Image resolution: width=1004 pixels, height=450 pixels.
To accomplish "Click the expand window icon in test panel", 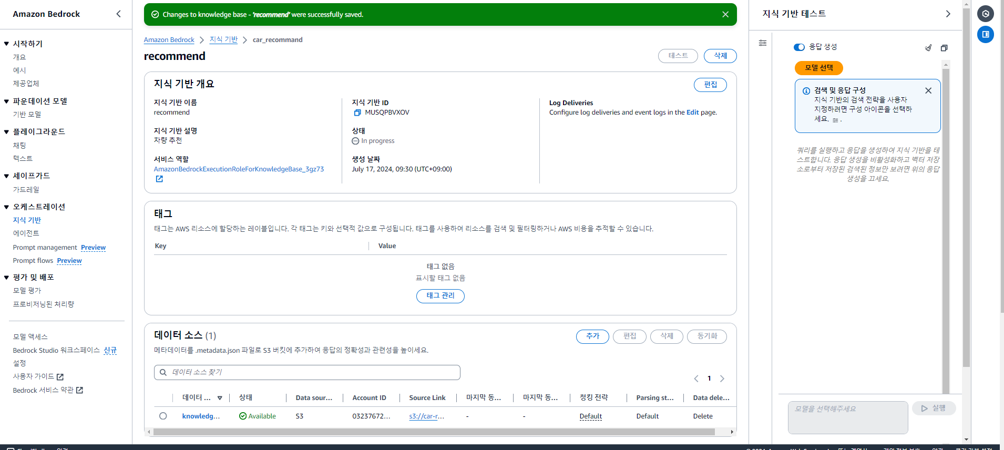I will pyautogui.click(x=944, y=48).
